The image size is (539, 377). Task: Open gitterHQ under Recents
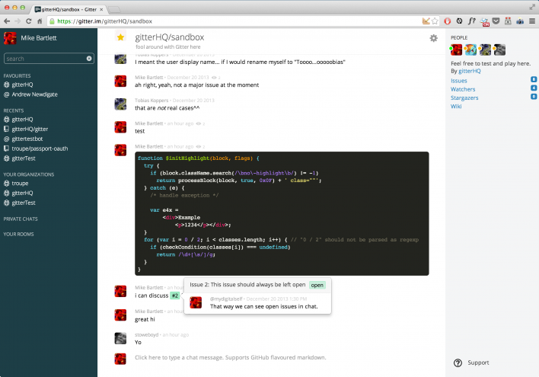22,120
